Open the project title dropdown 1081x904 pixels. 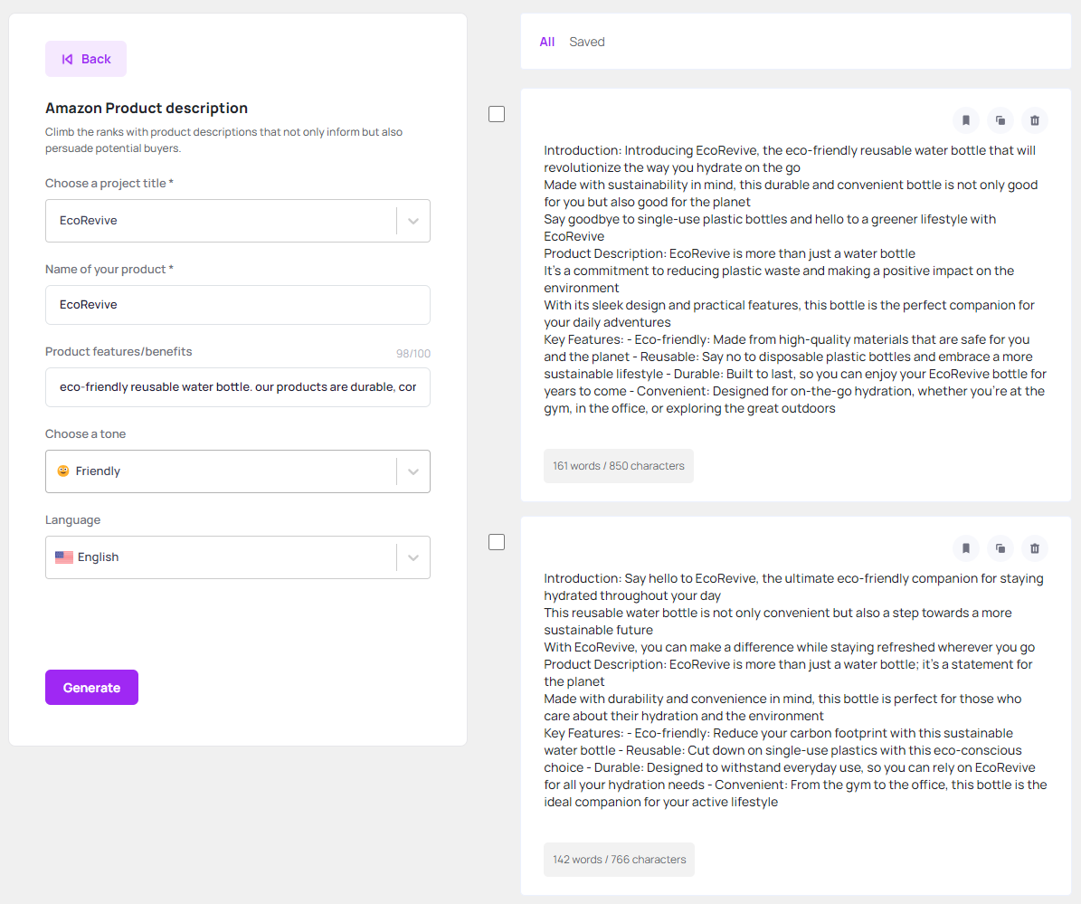click(x=238, y=221)
